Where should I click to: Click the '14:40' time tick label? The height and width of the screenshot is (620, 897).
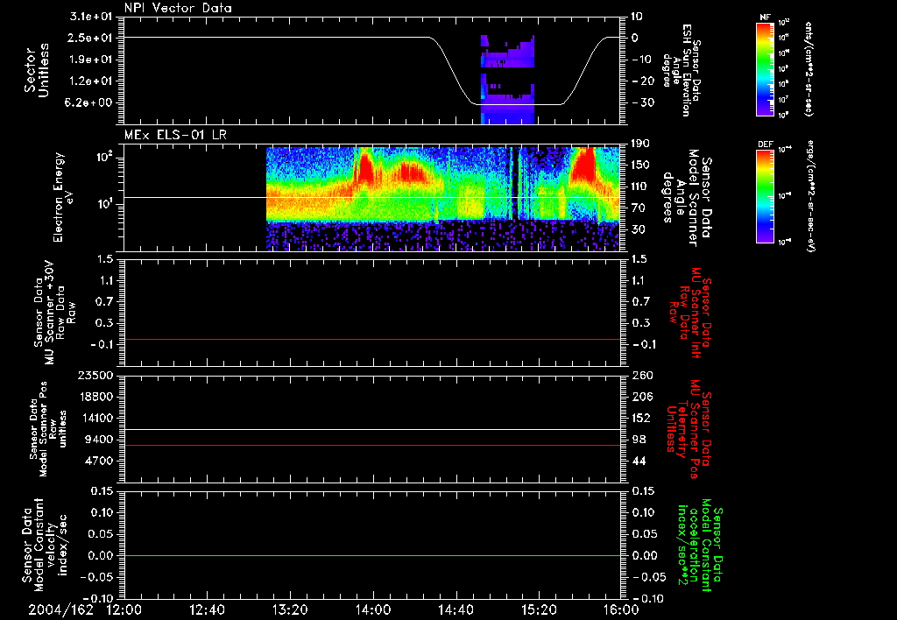456,609
